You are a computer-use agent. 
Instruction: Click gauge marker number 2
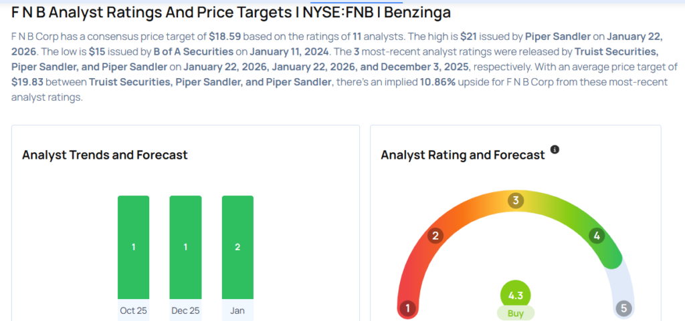(435, 236)
